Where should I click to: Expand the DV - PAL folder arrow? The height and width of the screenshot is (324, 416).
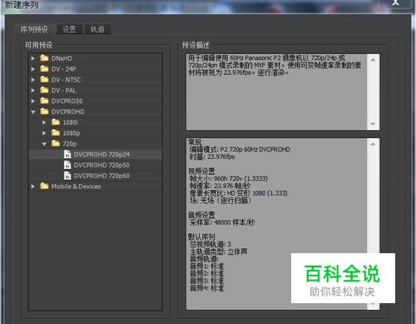pyautogui.click(x=33, y=90)
